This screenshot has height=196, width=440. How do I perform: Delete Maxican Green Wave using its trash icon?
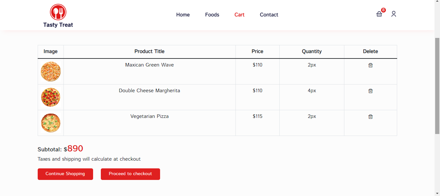(370, 65)
